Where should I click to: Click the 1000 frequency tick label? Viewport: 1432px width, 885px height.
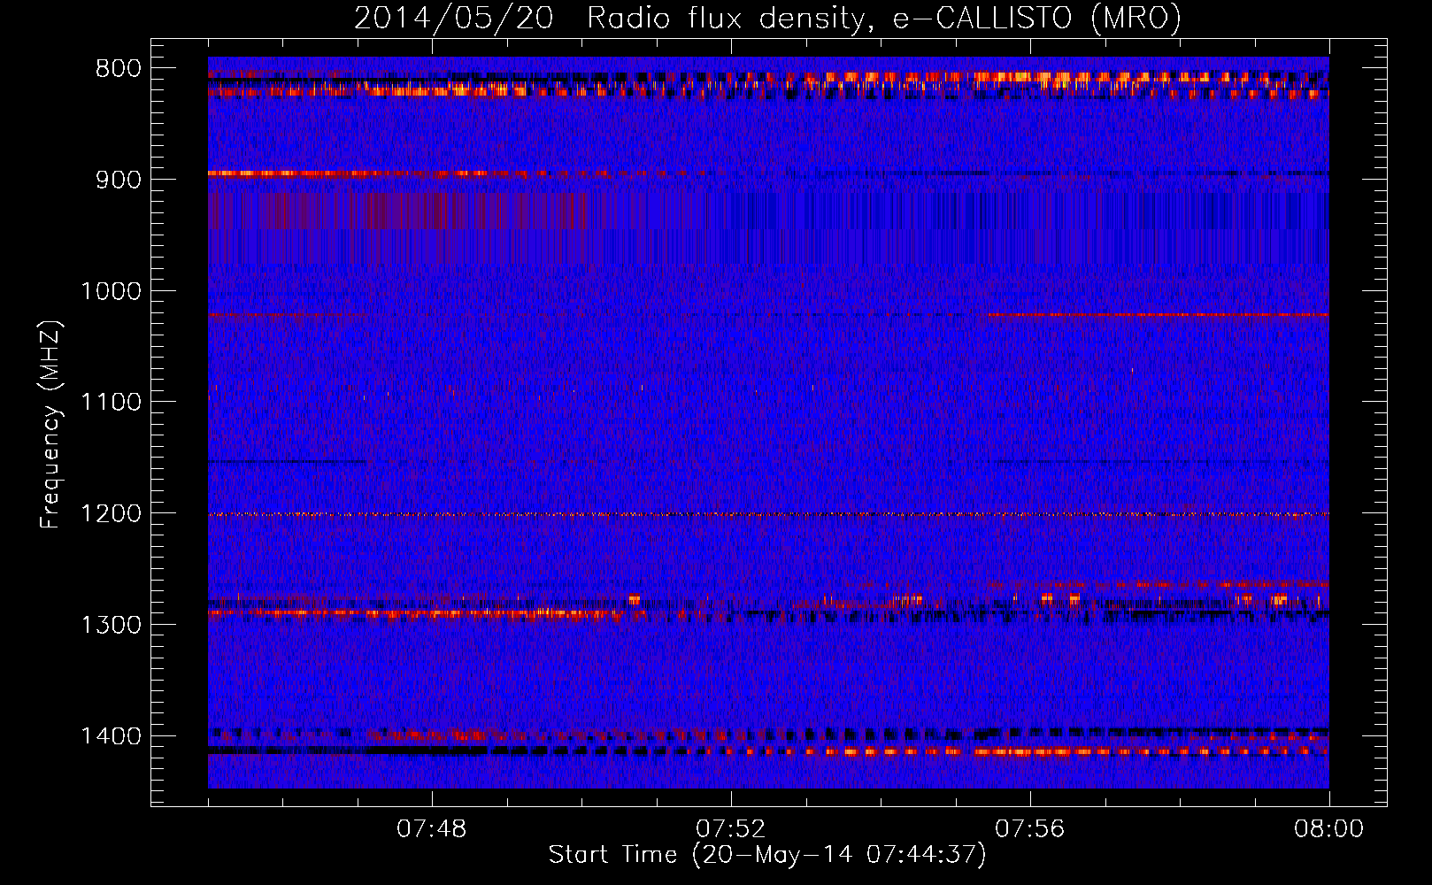[x=111, y=291]
